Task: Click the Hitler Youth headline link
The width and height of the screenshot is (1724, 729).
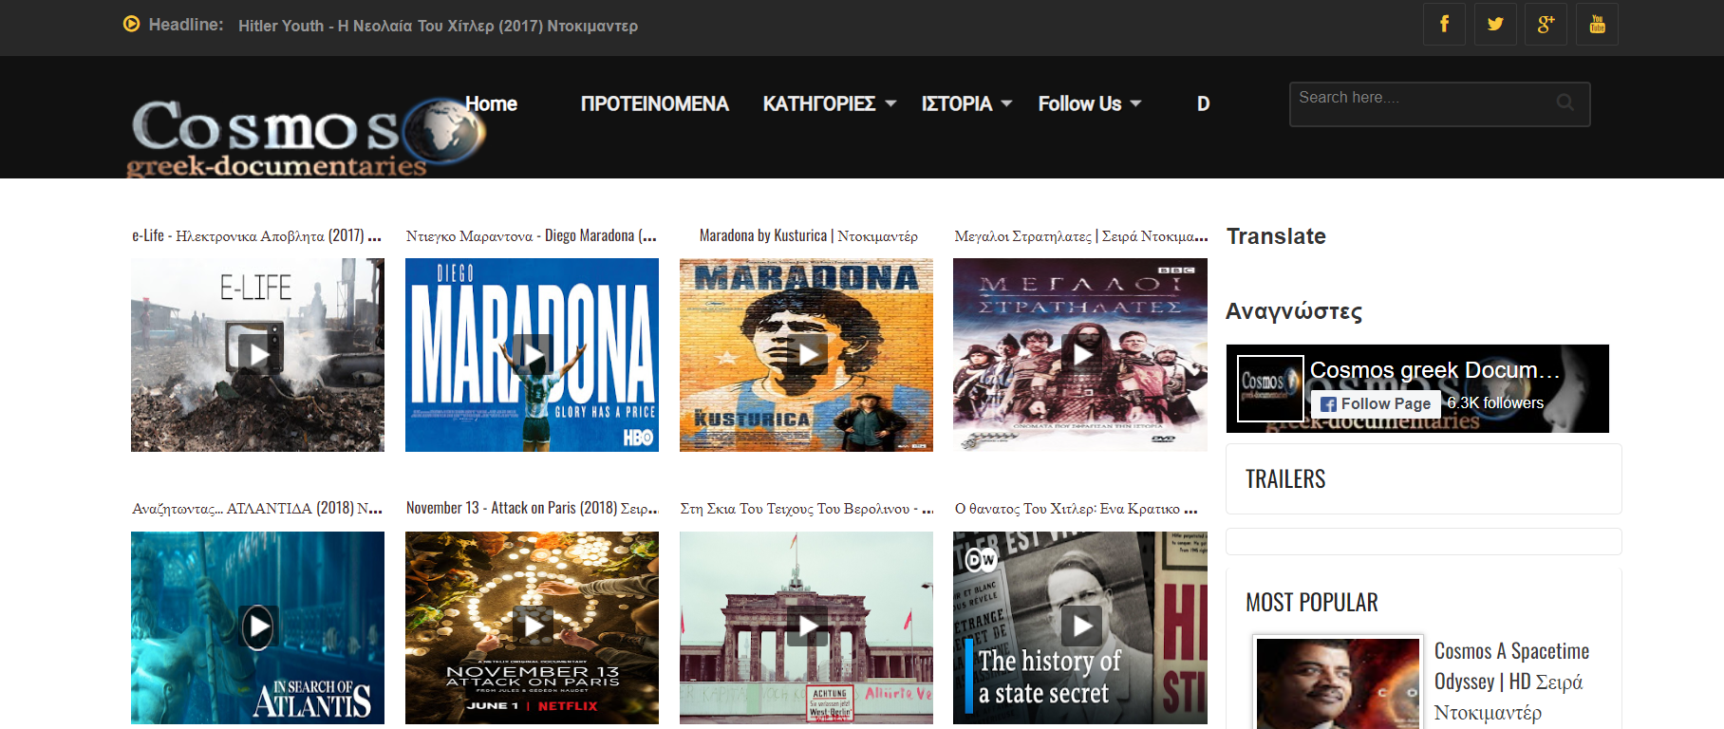Action: pyautogui.click(x=438, y=26)
